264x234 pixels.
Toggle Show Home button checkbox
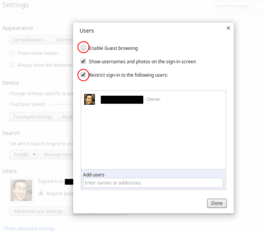[12, 53]
